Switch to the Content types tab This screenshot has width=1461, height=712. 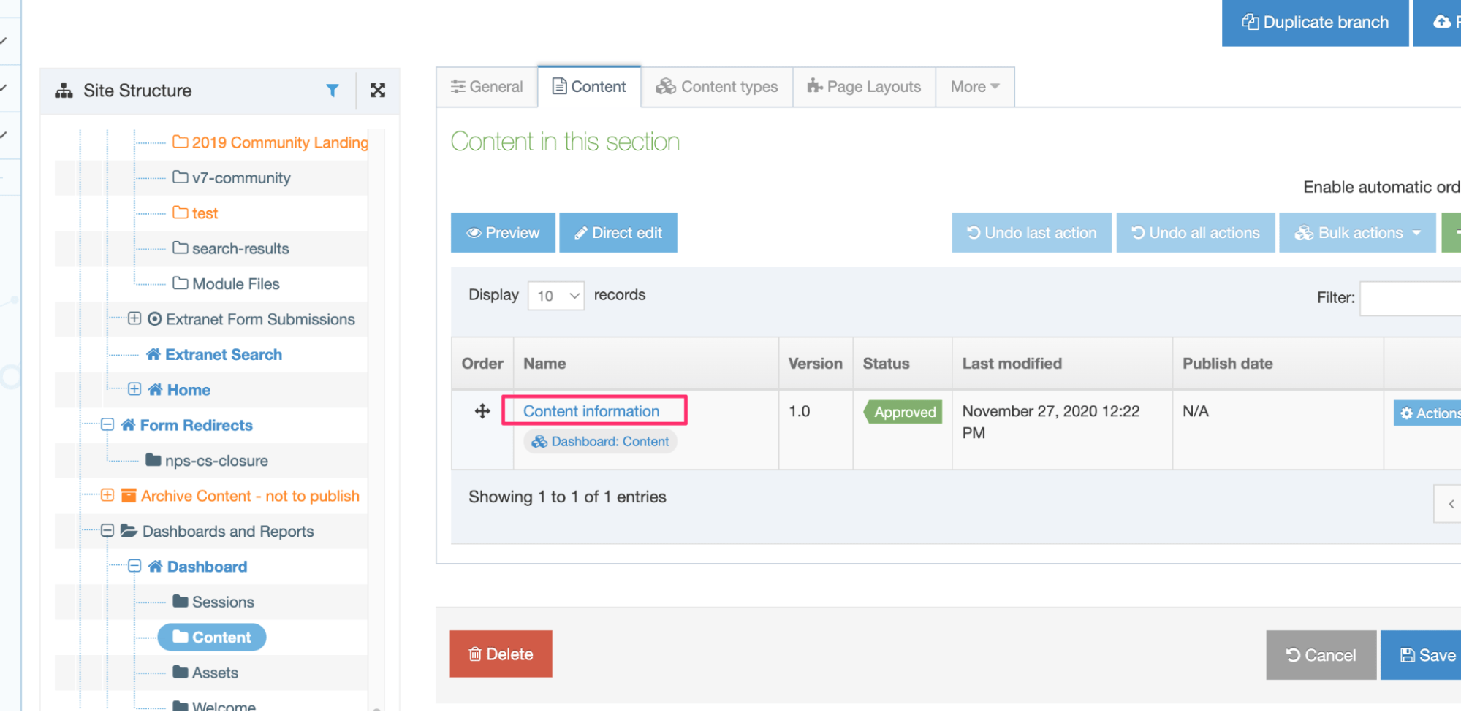[x=717, y=87]
